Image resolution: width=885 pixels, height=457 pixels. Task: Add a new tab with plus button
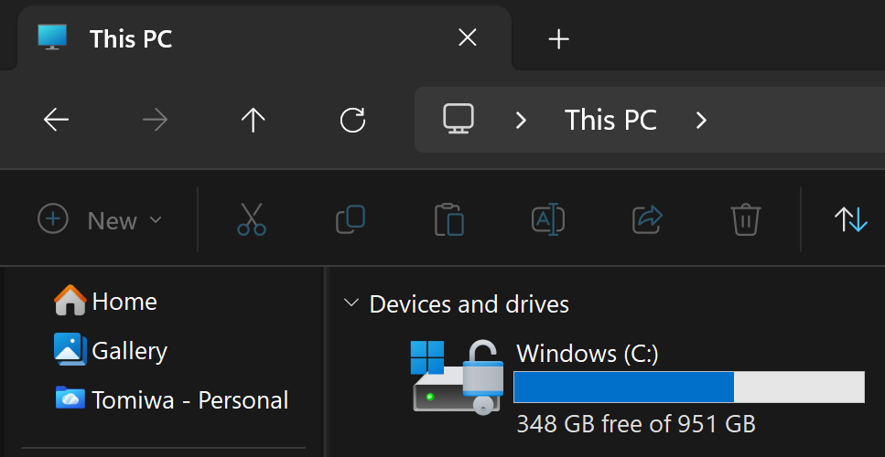coord(559,39)
